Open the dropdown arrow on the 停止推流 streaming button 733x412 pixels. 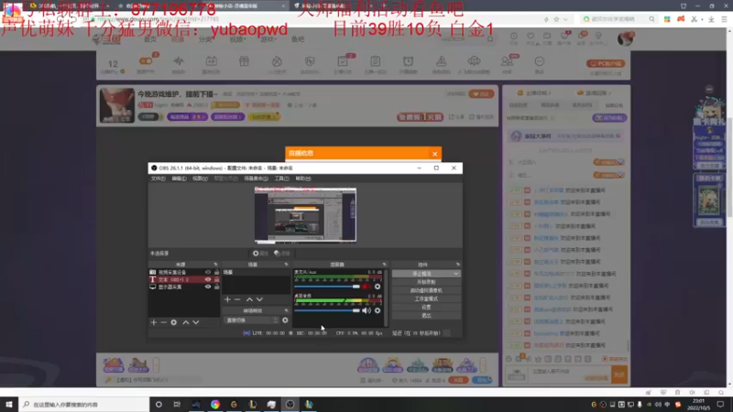(x=456, y=274)
